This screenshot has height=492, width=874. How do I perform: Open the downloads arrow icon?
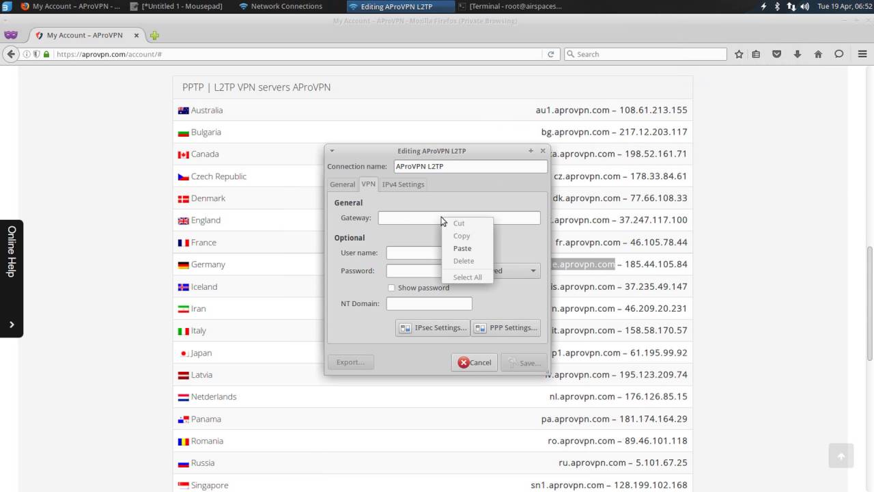click(x=797, y=54)
